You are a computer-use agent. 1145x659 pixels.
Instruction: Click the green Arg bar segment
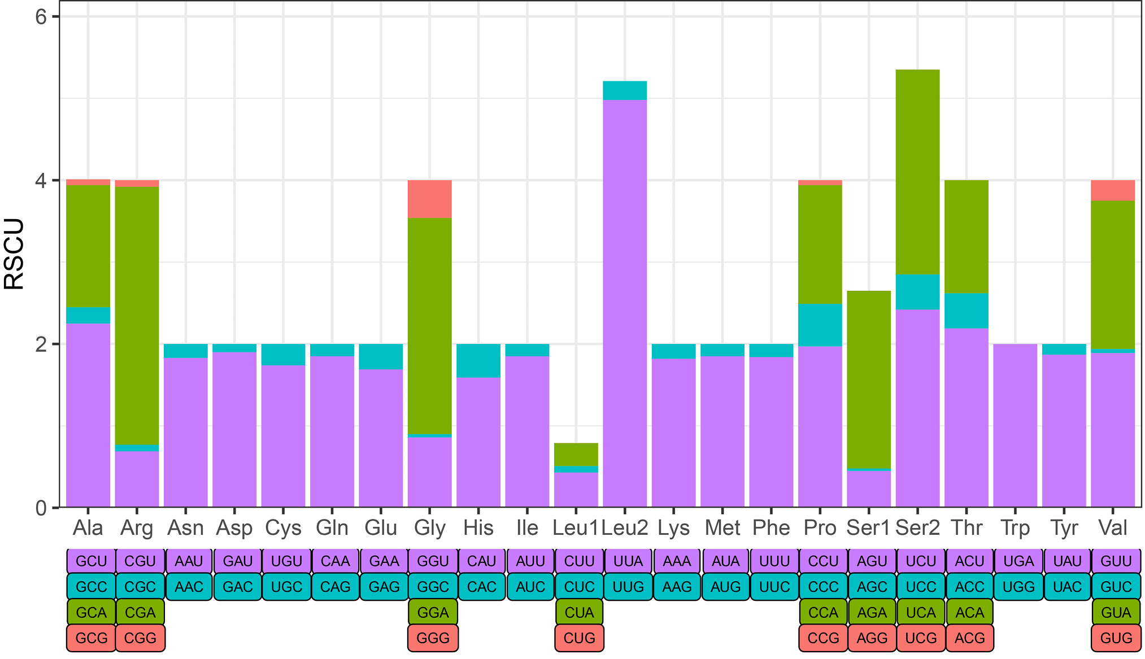pyautogui.click(x=137, y=316)
